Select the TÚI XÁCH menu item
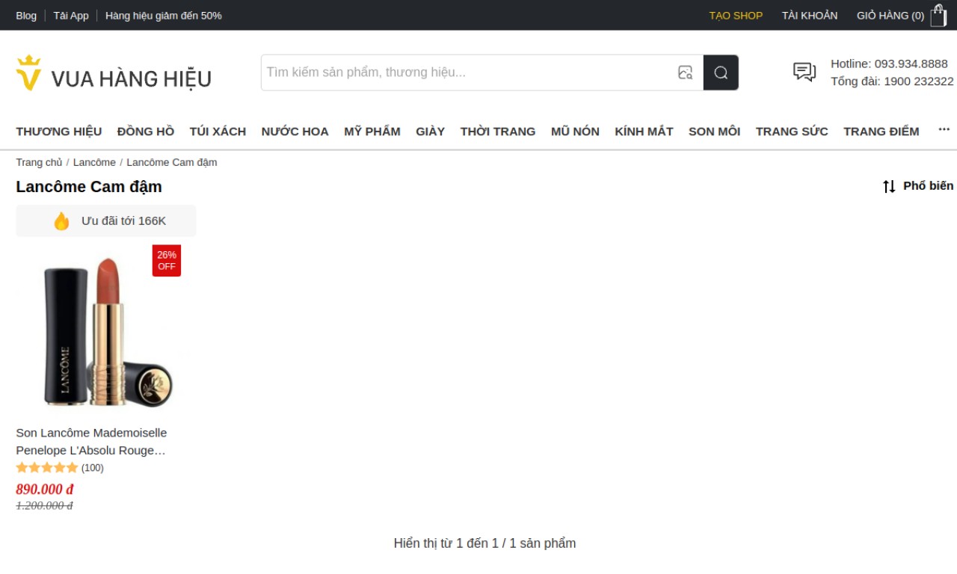 (x=218, y=132)
